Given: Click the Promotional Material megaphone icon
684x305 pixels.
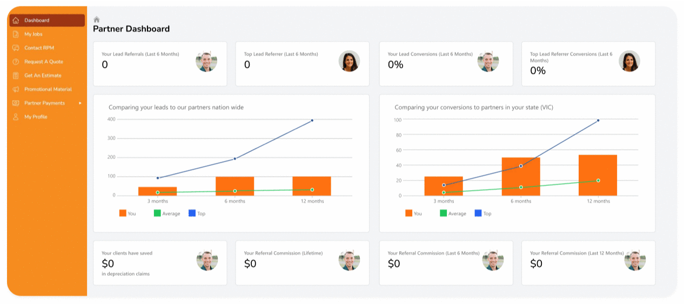Looking at the screenshot, I should click(x=16, y=89).
